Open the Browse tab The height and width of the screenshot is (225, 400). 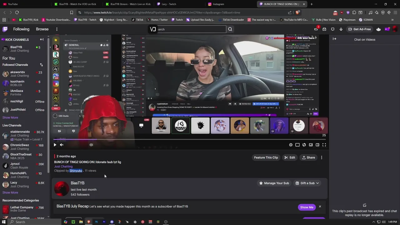point(42,29)
